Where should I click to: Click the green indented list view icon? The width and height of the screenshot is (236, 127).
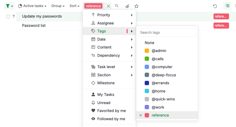(227, 6)
